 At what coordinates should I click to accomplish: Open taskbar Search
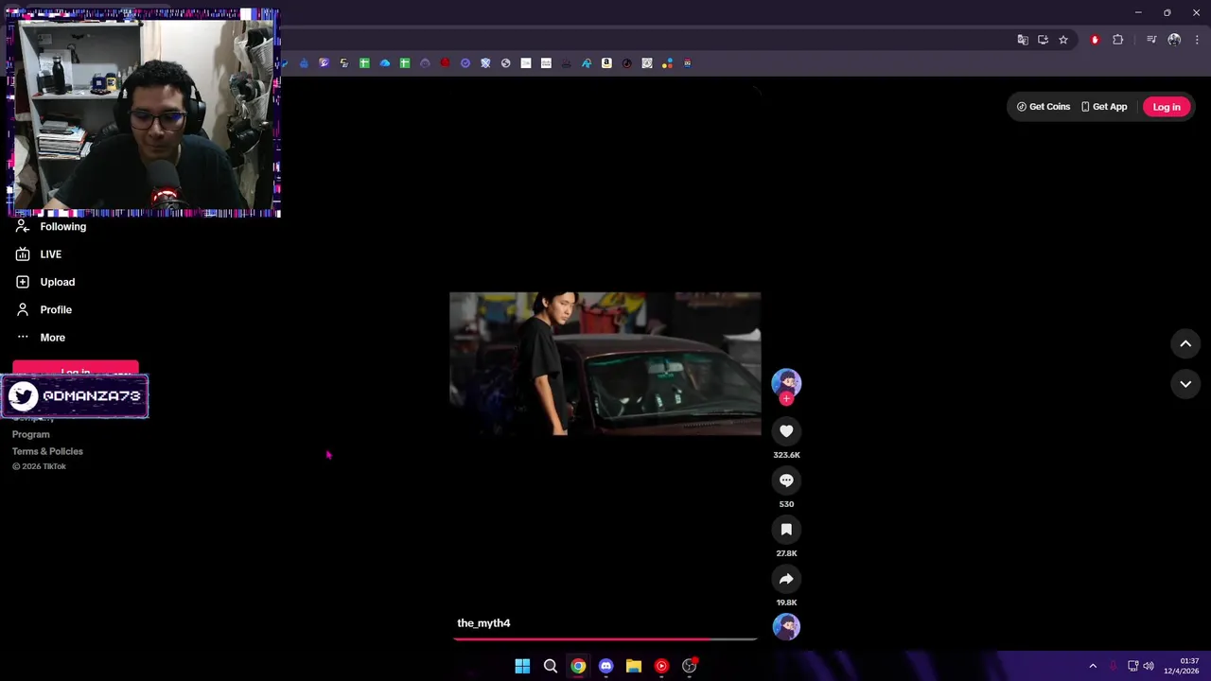(550, 666)
